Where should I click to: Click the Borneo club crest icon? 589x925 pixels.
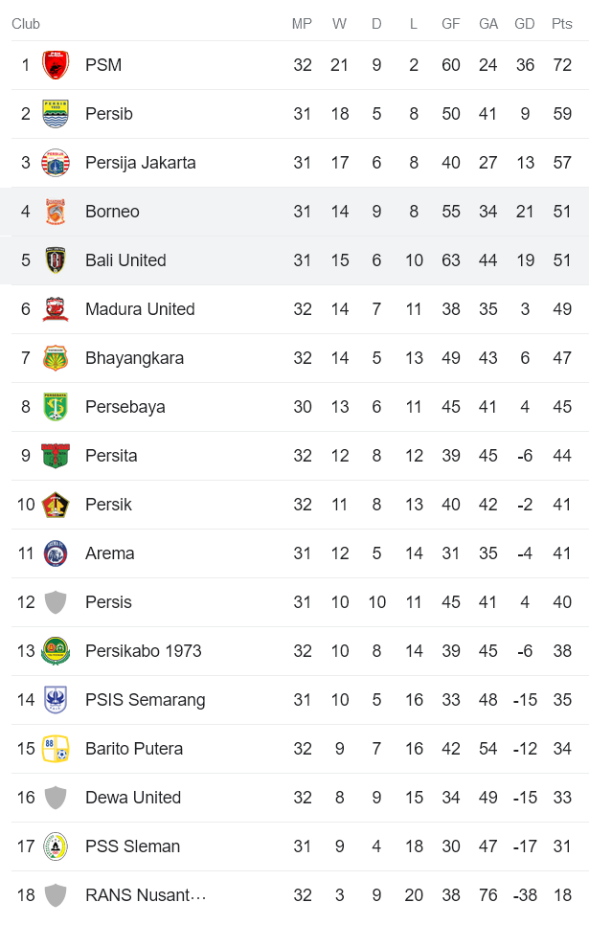56,212
